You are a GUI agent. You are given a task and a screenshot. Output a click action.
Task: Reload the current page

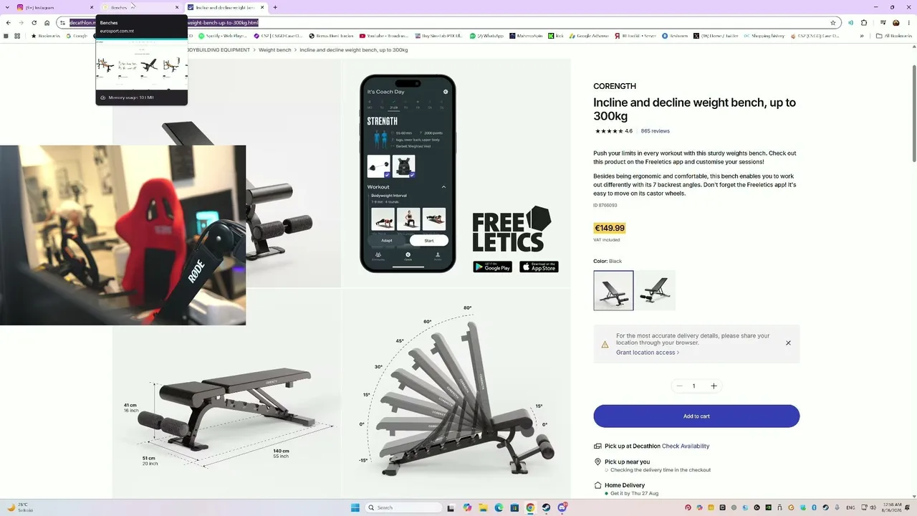[x=34, y=23]
